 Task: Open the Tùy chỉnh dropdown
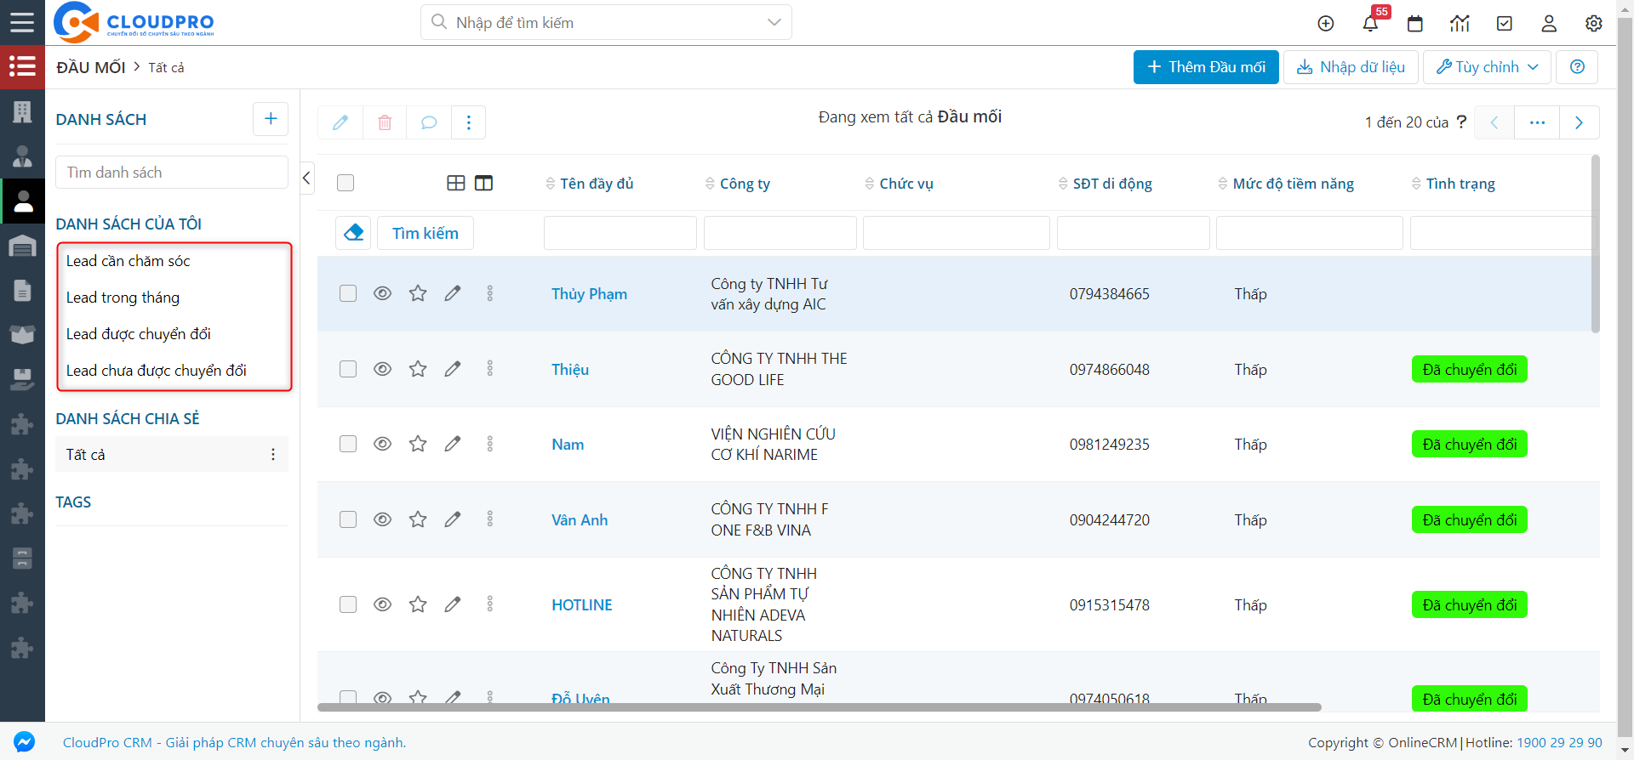[x=1487, y=67]
